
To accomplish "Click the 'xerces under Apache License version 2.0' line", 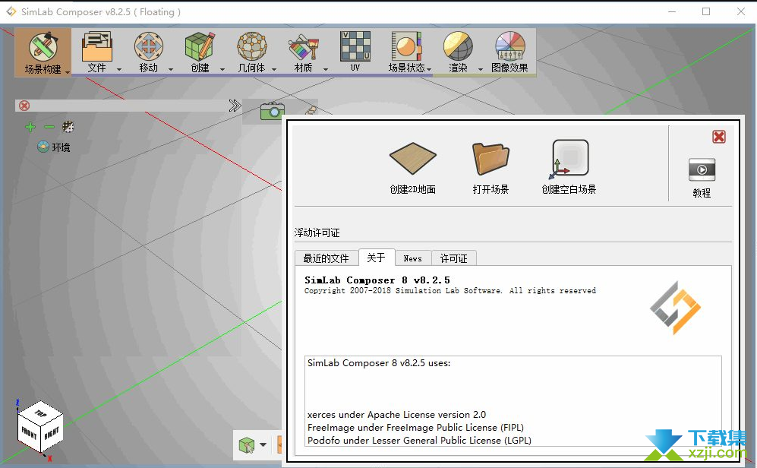I will (x=397, y=414).
